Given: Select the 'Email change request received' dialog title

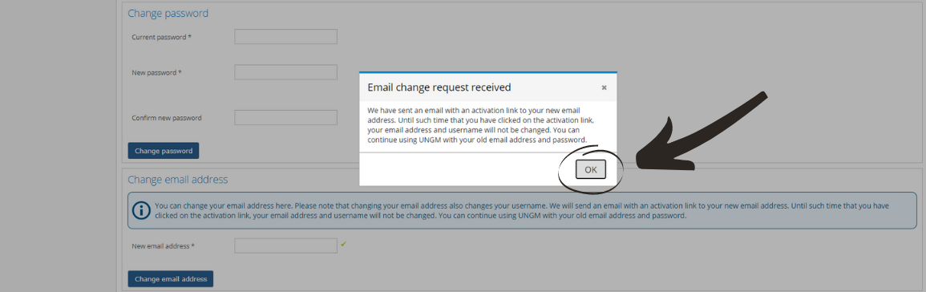Looking at the screenshot, I should point(439,87).
